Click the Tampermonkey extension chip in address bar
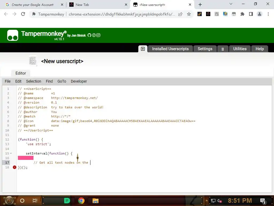274x206 pixels. tap(48, 14)
